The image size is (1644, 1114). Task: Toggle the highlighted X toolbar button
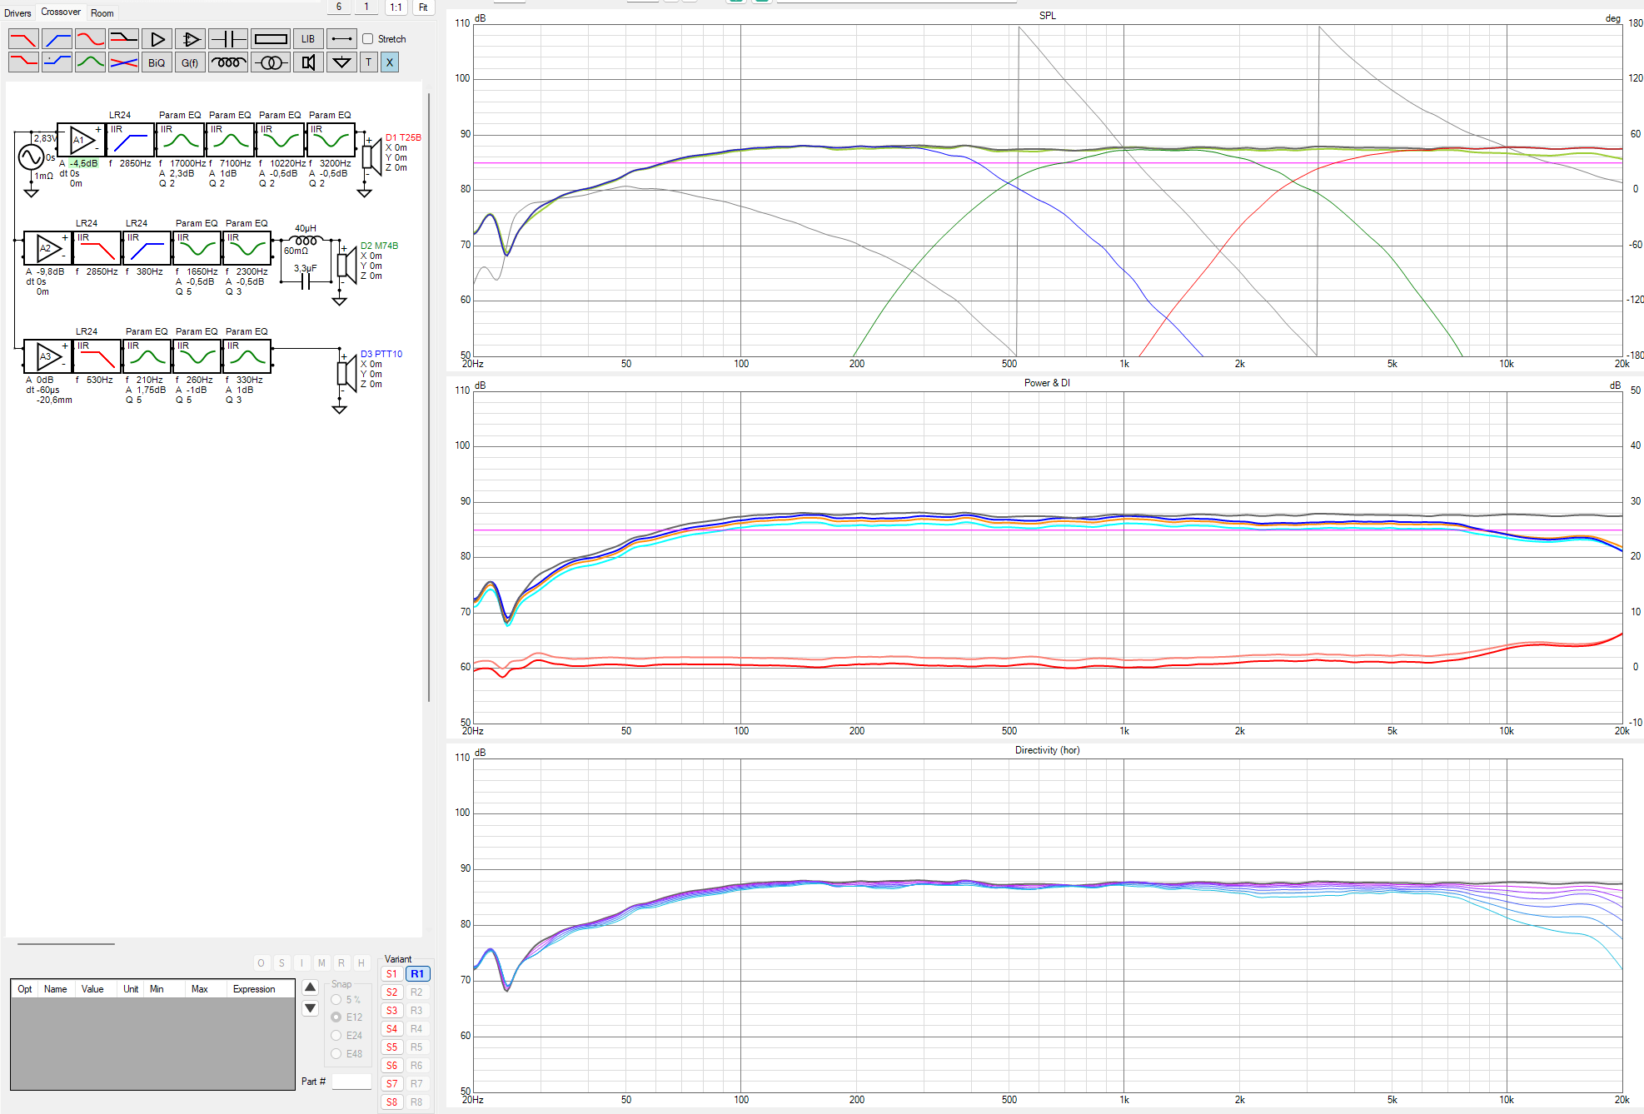[x=389, y=62]
